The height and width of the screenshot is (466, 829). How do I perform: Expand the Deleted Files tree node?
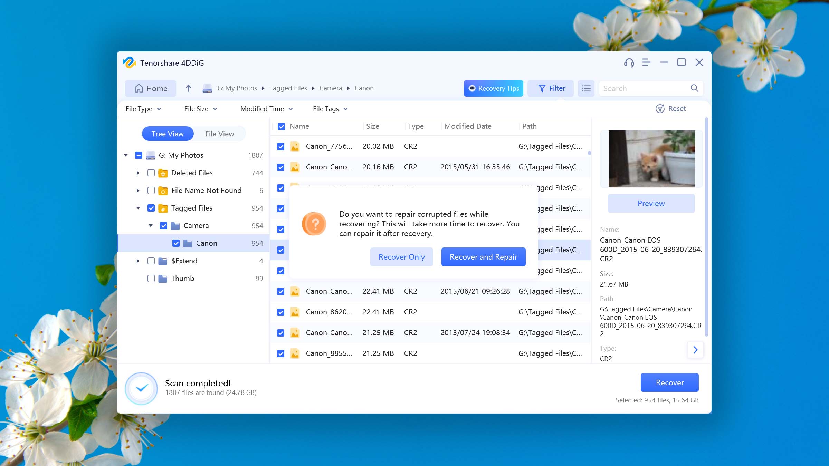[138, 173]
